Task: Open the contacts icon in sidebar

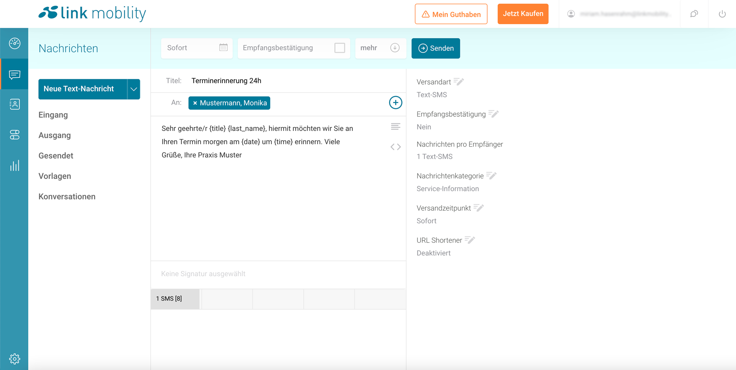Action: coord(15,104)
